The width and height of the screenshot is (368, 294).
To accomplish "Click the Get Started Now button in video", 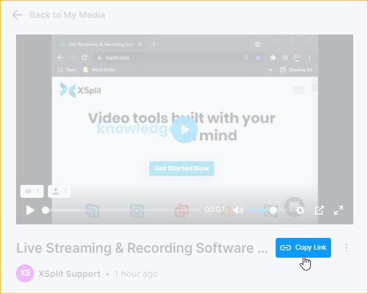I will tap(182, 168).
